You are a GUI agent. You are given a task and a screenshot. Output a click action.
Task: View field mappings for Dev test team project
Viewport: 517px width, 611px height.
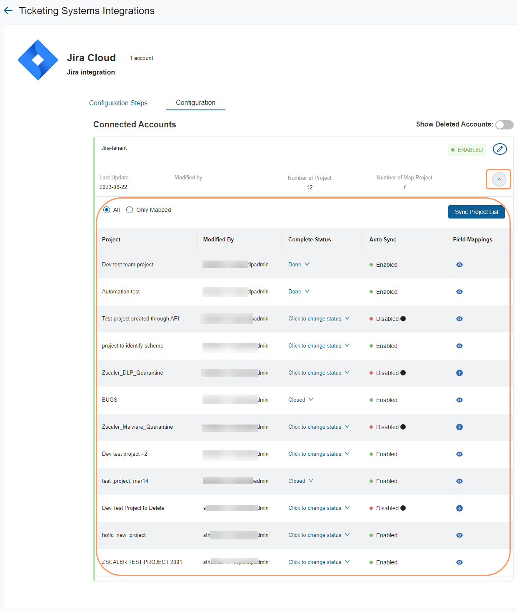pos(459,265)
